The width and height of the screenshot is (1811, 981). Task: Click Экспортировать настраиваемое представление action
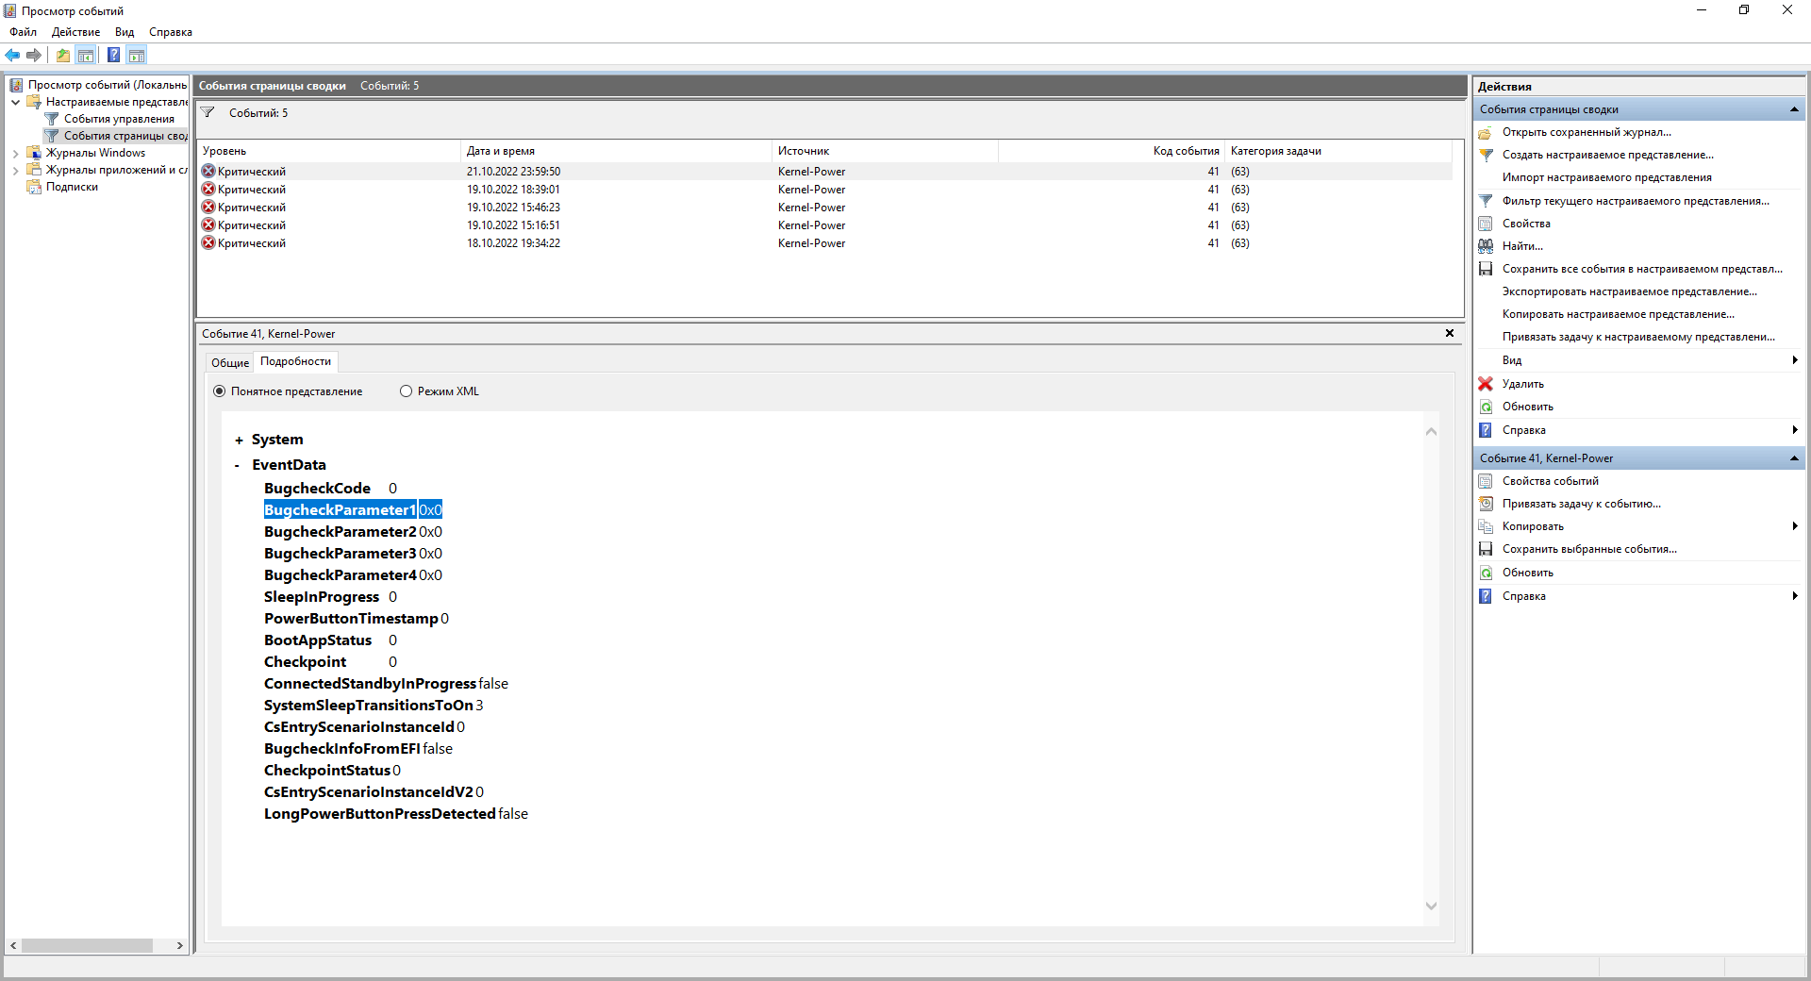[x=1630, y=291]
